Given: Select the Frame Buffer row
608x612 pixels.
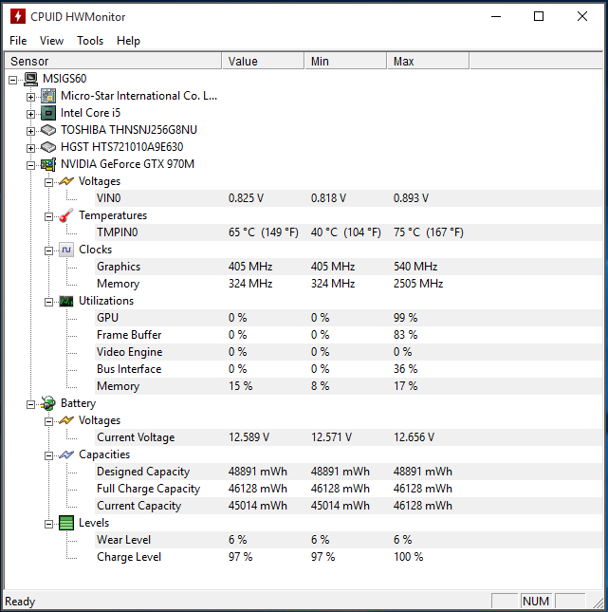Looking at the screenshot, I should click(348, 335).
